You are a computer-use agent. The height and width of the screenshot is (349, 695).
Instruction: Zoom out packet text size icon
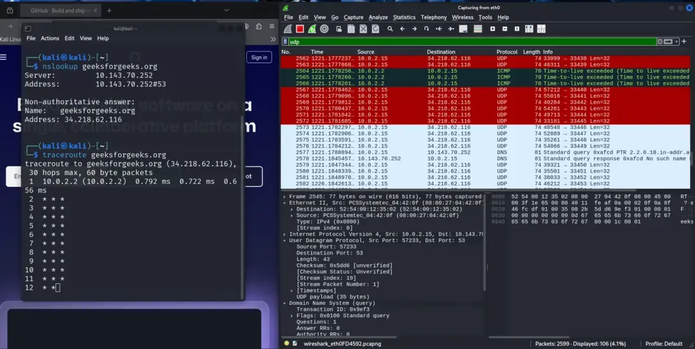click(x=505, y=29)
